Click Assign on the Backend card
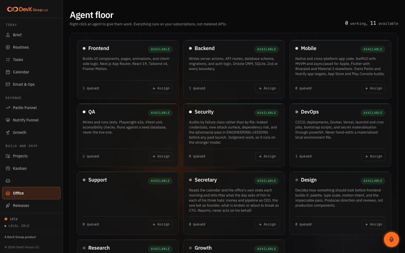This screenshot has width=405, height=253. click(267, 88)
